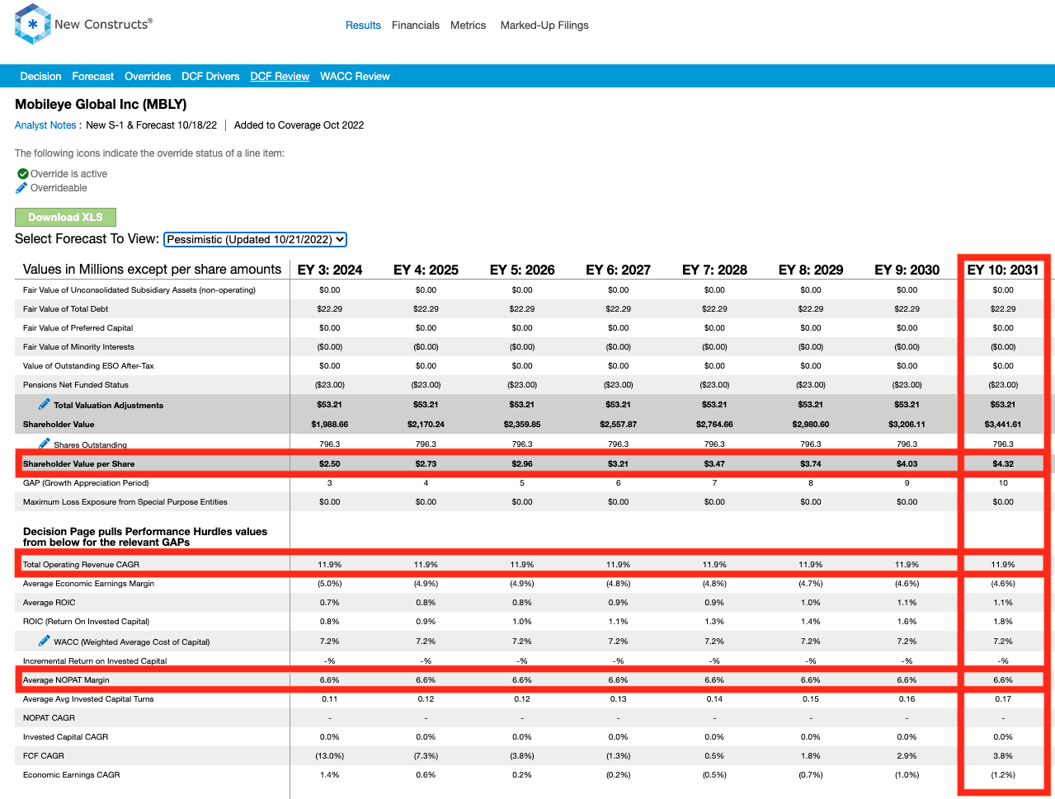Click green checkmark Override is active icon

point(23,174)
